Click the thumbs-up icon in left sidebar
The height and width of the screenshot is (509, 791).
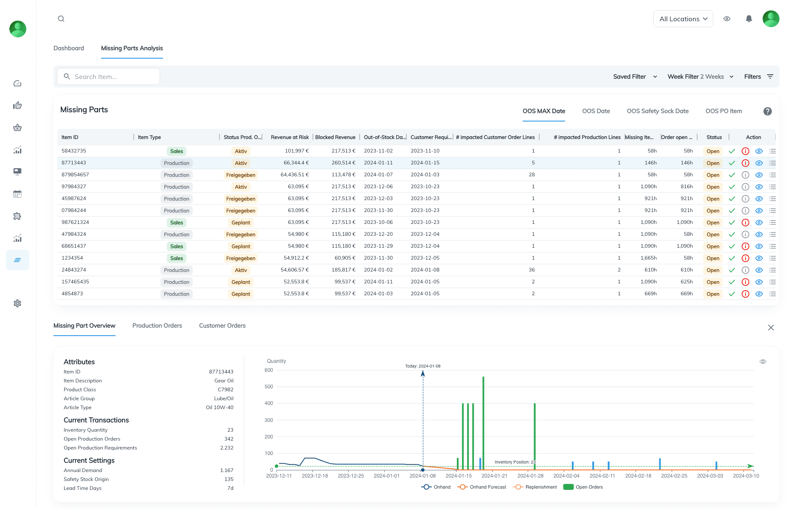coord(17,105)
